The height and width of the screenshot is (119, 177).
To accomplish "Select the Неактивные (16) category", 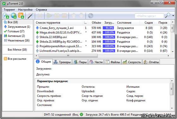I will [18, 41].
